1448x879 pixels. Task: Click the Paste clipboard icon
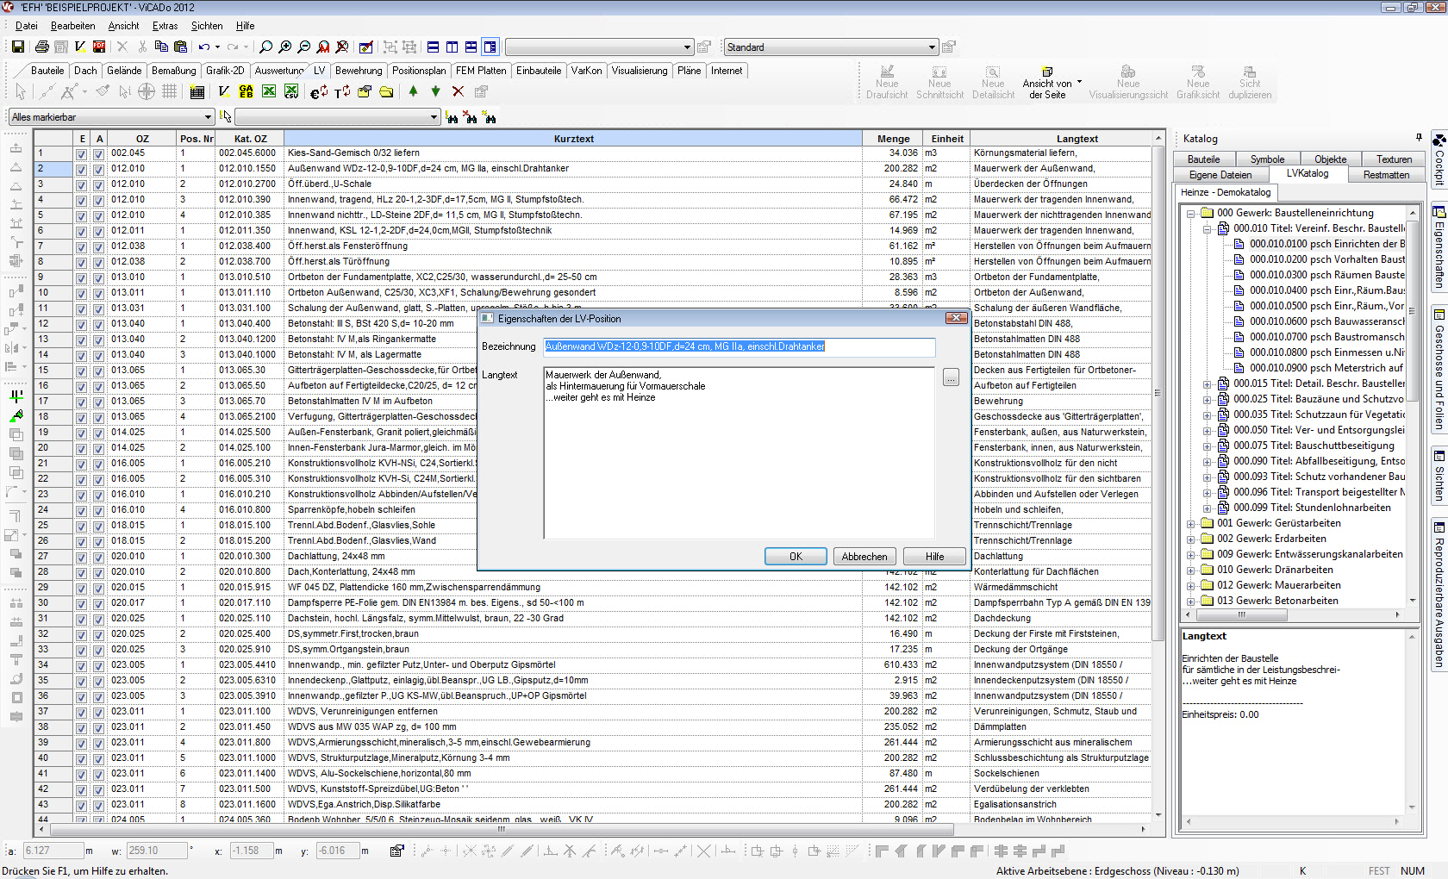click(180, 47)
